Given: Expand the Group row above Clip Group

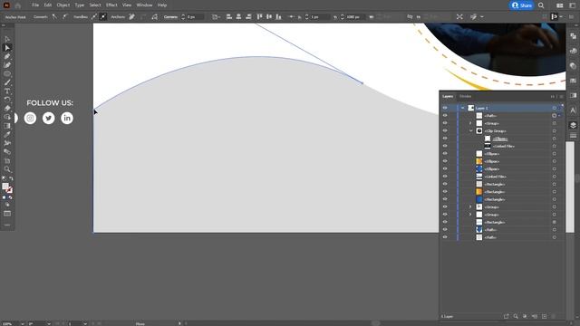Looking at the screenshot, I should pos(470,123).
